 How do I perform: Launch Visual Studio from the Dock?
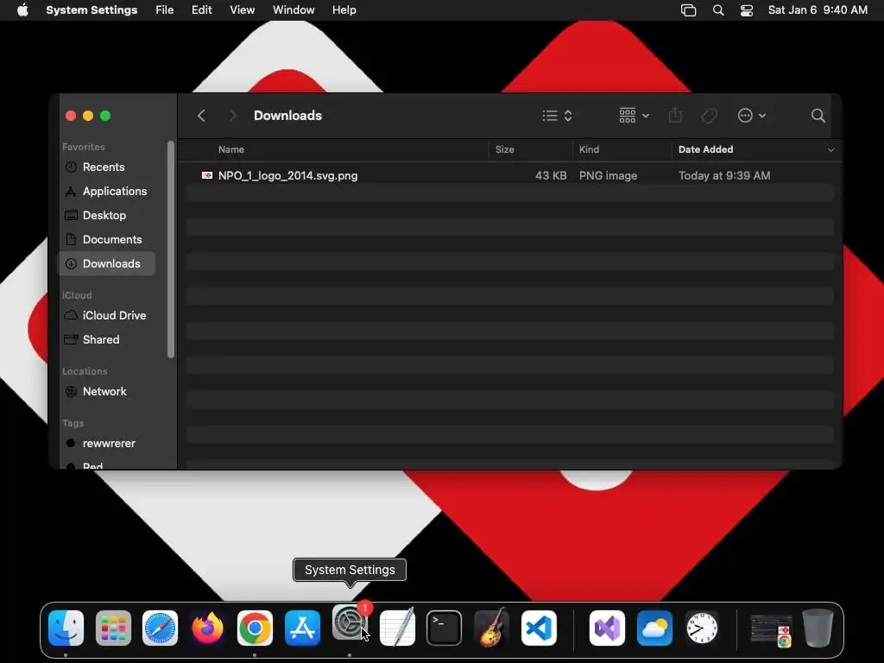click(607, 628)
